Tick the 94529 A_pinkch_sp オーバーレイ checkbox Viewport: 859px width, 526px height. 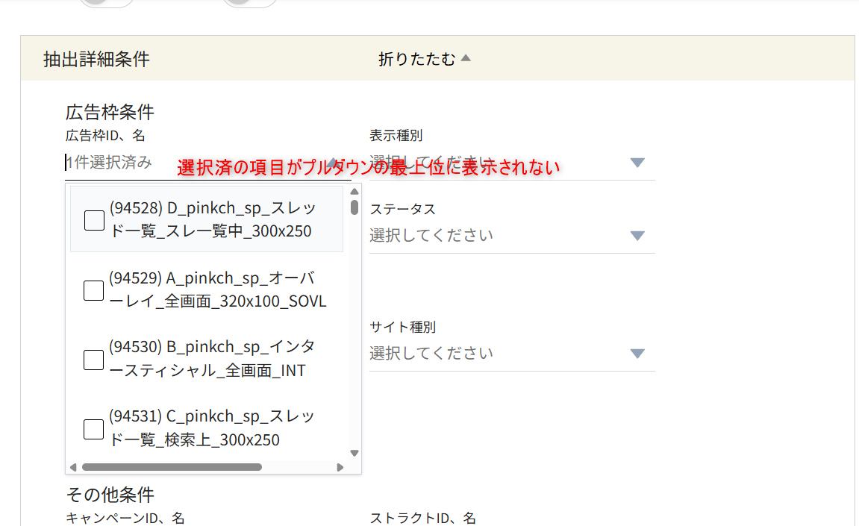pyautogui.click(x=94, y=290)
